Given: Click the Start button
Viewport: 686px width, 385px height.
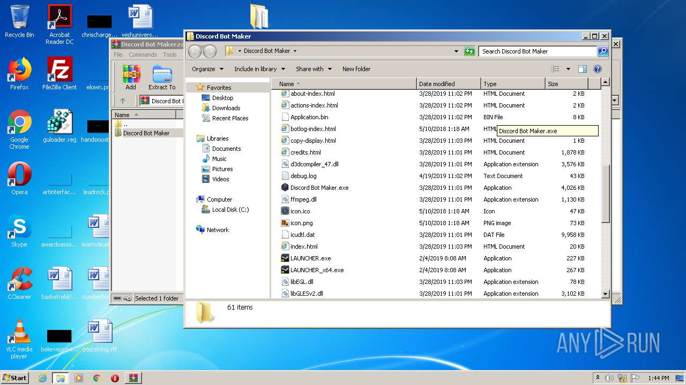Looking at the screenshot, I should click(15, 378).
